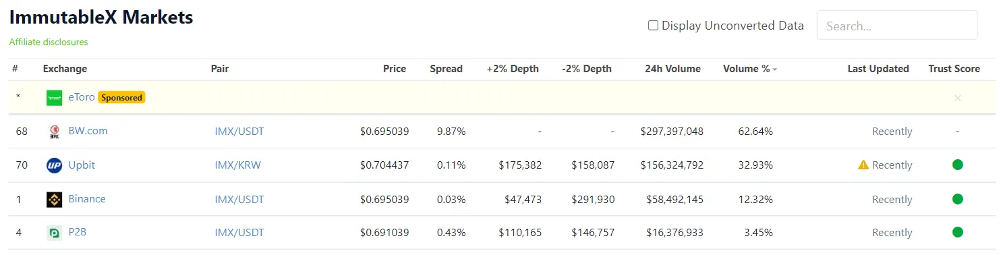Open the Affiliate disclosures link
This screenshot has height=255, width=1003.
(x=49, y=42)
